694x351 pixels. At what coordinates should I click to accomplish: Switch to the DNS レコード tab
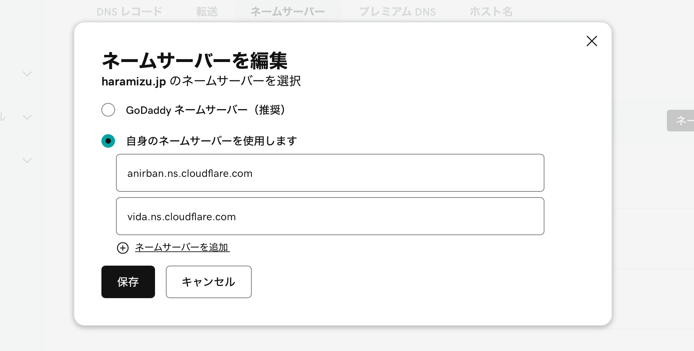(129, 12)
